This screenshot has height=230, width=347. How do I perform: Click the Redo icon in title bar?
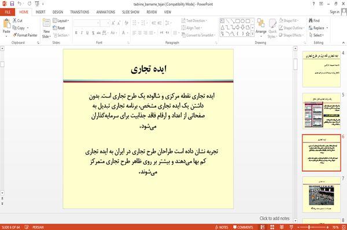[29, 3]
